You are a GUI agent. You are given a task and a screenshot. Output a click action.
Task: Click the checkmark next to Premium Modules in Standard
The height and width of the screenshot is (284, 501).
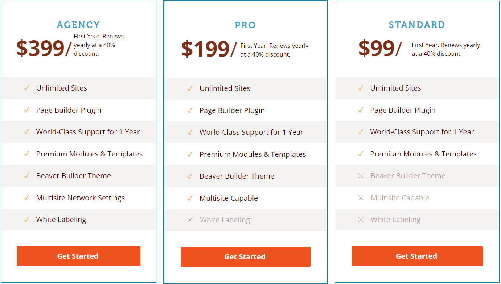coord(360,154)
